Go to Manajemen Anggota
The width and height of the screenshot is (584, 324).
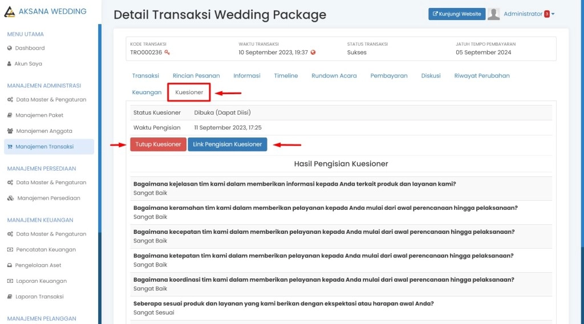click(x=44, y=131)
